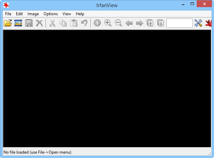
Task: Click the Save floppy disk icon
Action: [x=29, y=23]
